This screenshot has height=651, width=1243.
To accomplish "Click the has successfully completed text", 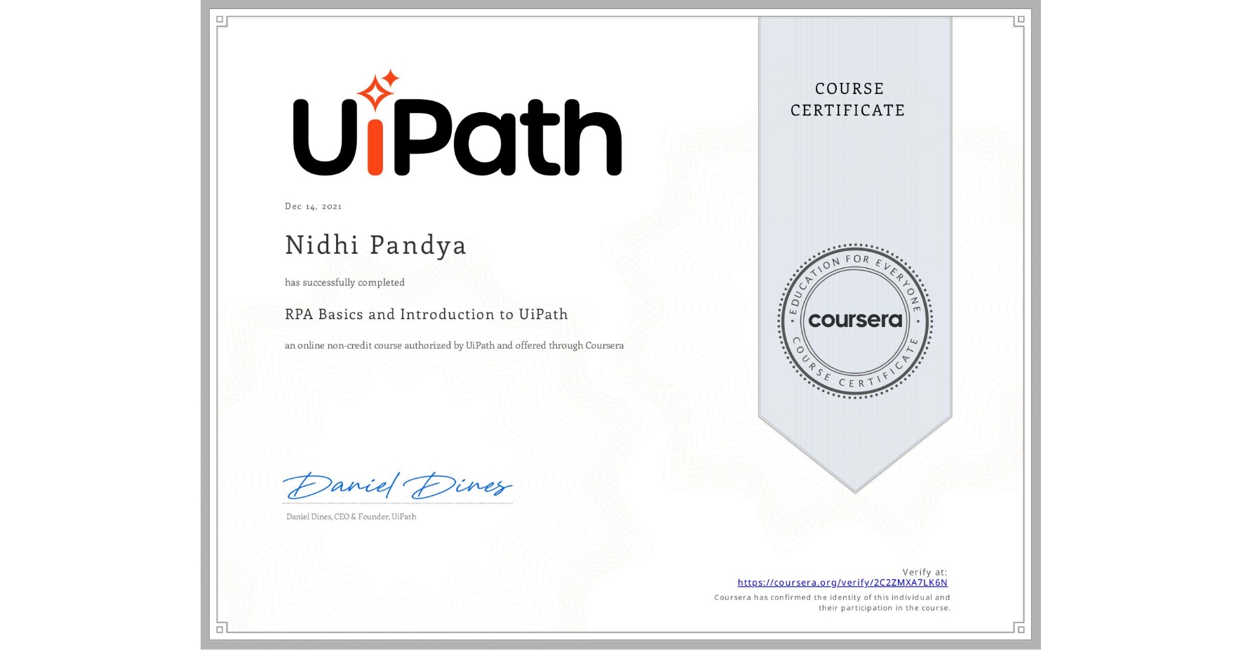I will tap(344, 282).
